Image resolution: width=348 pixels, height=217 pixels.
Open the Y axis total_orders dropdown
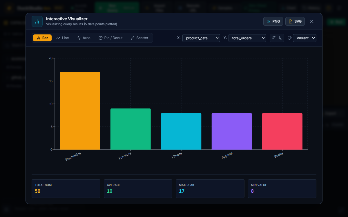247,38
